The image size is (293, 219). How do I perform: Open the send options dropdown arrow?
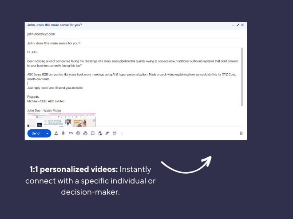[x=48, y=133]
